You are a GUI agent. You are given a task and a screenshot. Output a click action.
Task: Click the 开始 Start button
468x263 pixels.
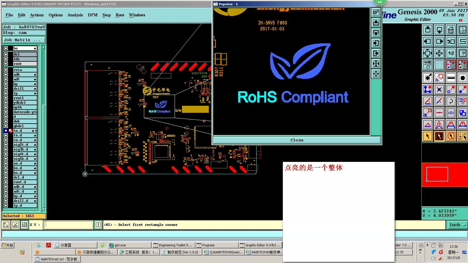(8, 245)
